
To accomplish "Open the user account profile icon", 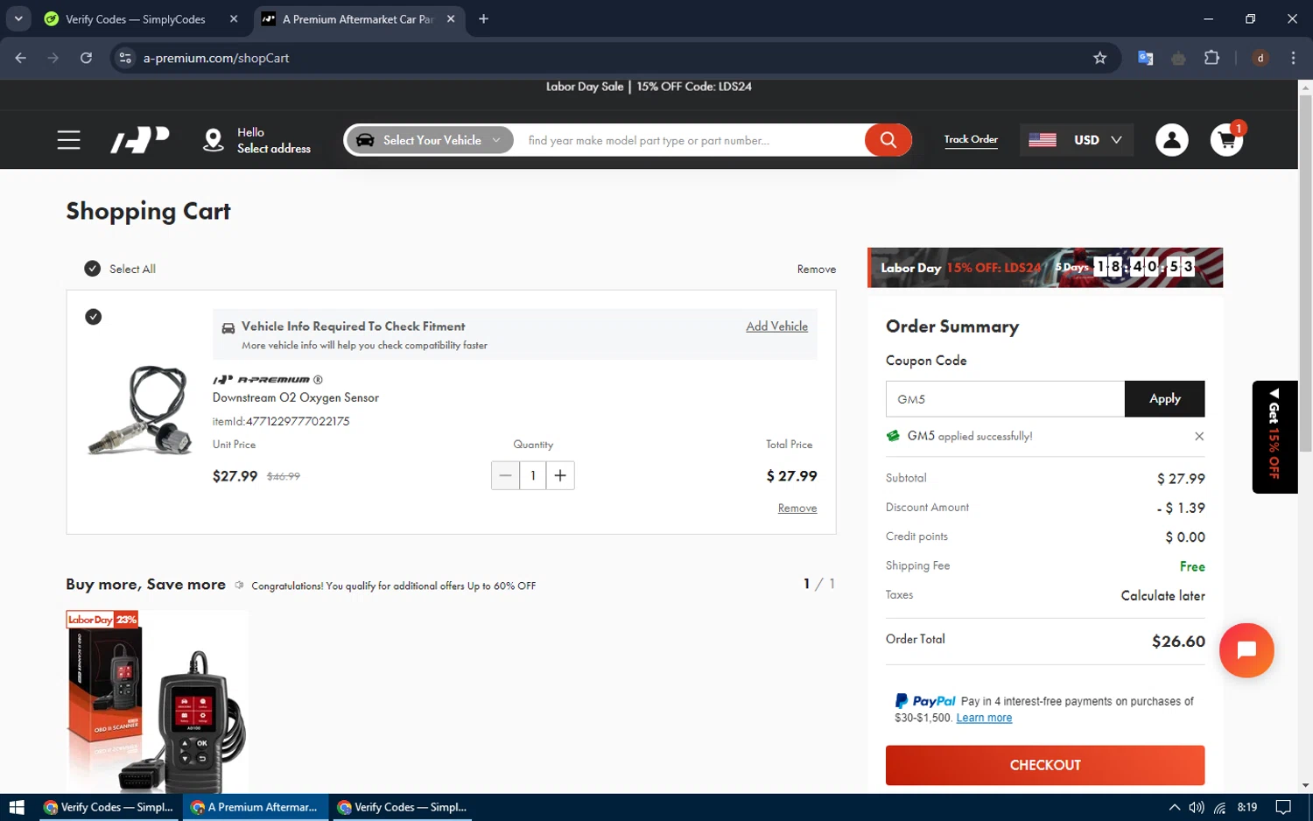I will point(1171,140).
